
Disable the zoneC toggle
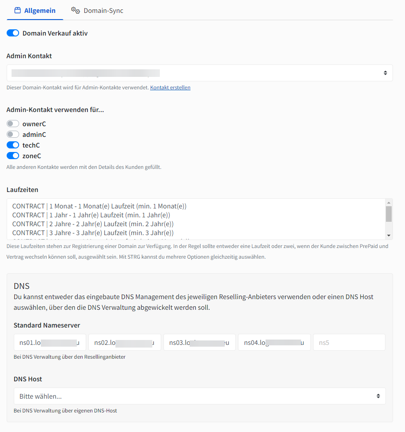point(13,156)
